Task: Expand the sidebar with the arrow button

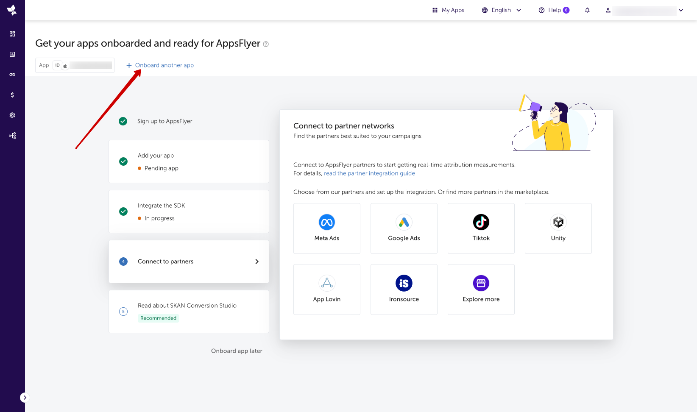Action: click(x=25, y=398)
